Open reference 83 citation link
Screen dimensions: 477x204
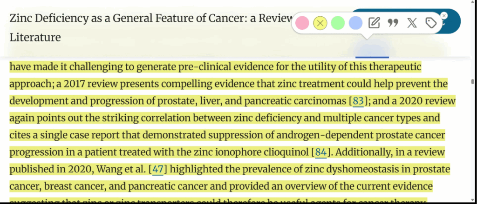358,101
